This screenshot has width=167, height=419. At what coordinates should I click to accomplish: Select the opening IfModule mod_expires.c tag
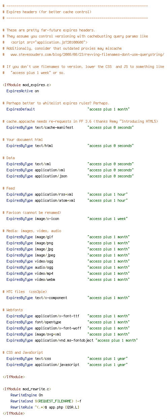[27, 85]
